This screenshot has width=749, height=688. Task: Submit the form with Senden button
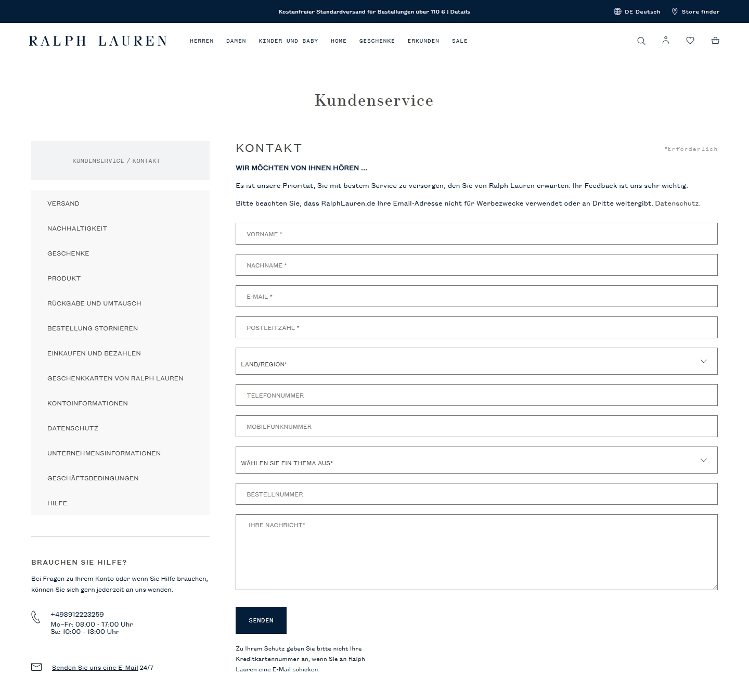(x=261, y=620)
